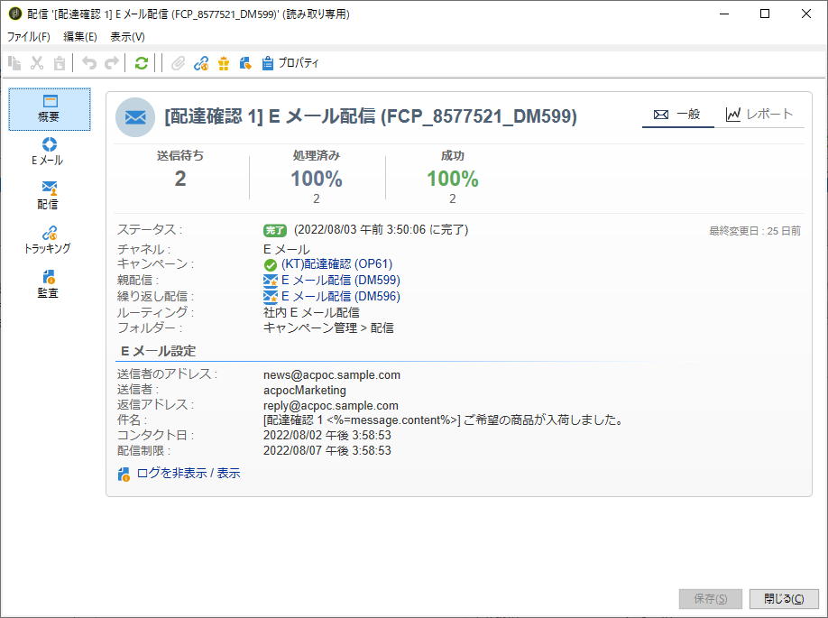Open the トラッキング sidebar section
The height and width of the screenshot is (618, 828).
pos(48,240)
